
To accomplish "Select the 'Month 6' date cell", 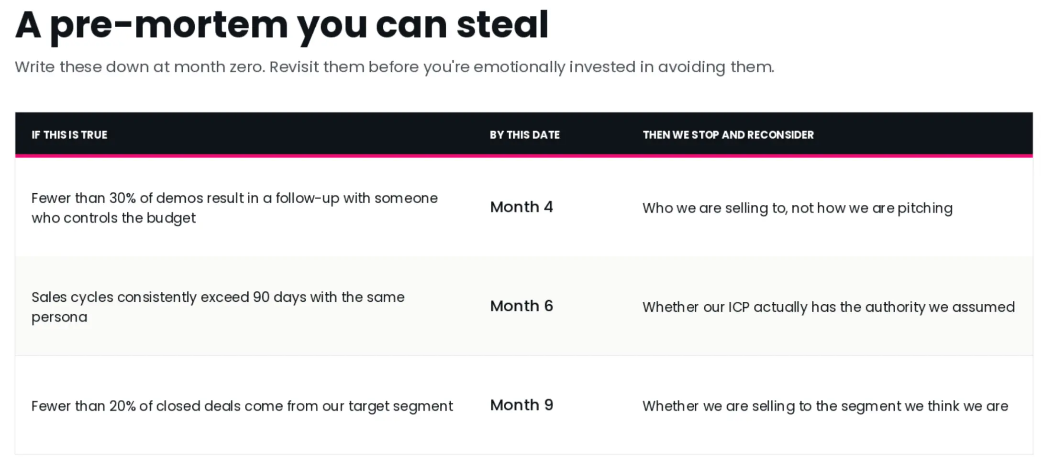I will pyautogui.click(x=521, y=306).
